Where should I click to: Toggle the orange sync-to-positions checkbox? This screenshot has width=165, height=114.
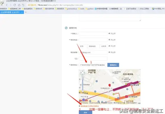[80, 106]
